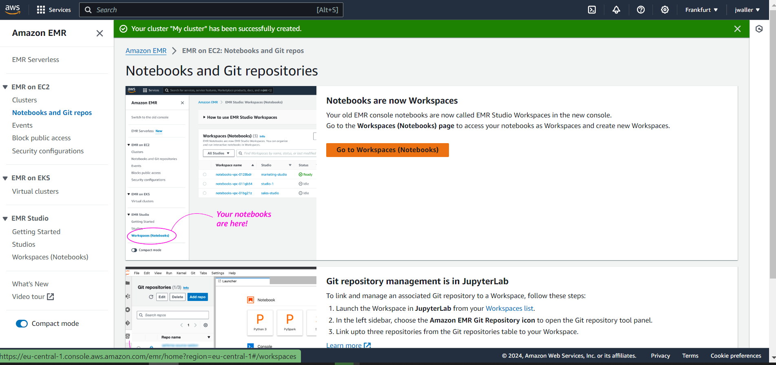Open the jwaller account dropdown
The height and width of the screenshot is (365, 776).
tap(747, 10)
